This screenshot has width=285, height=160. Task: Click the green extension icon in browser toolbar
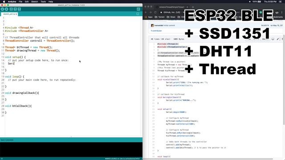coord(261,12)
